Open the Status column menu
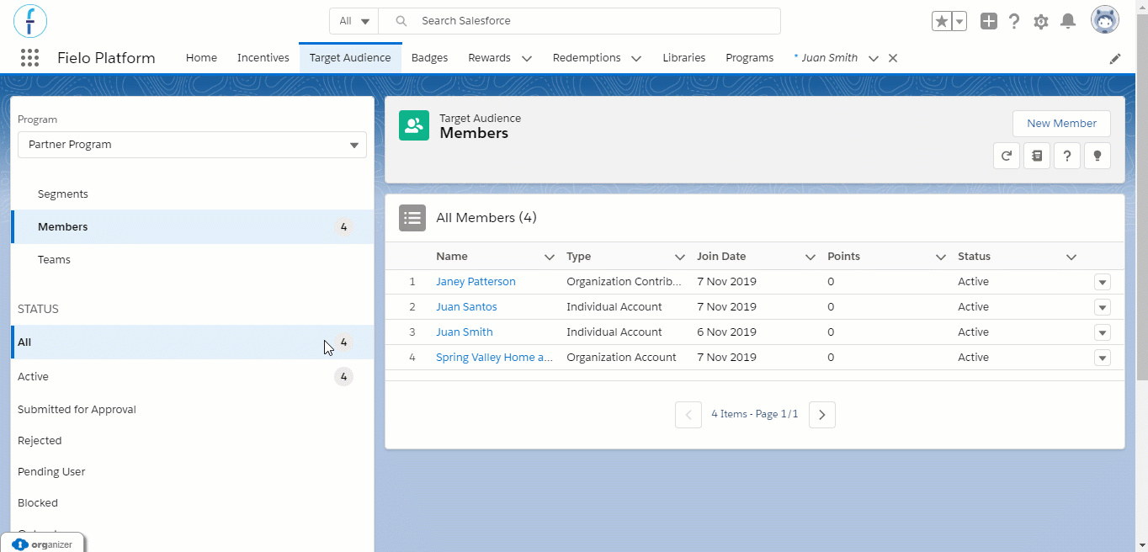This screenshot has width=1148, height=552. click(x=1071, y=257)
